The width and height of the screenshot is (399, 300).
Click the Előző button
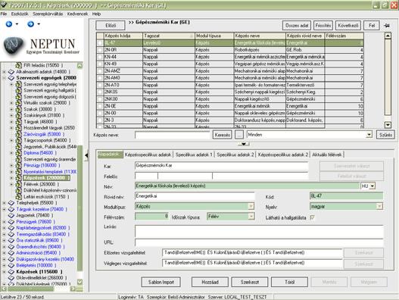pos(111,26)
